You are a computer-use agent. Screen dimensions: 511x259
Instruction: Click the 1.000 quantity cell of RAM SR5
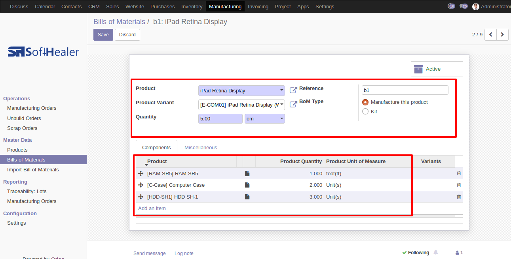pos(290,173)
